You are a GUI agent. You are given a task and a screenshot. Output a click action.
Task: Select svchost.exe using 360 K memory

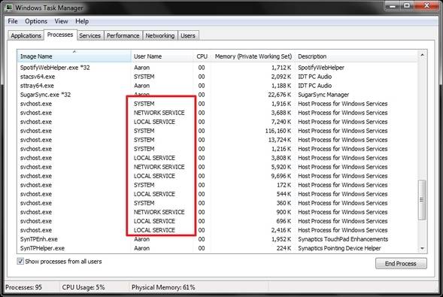click(217, 203)
